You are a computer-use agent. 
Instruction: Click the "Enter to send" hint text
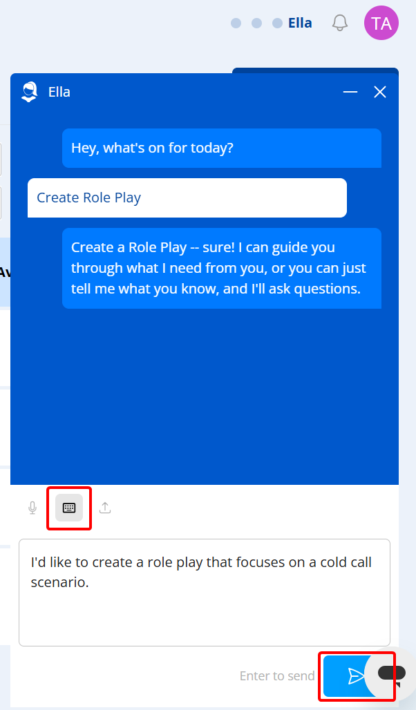click(277, 676)
